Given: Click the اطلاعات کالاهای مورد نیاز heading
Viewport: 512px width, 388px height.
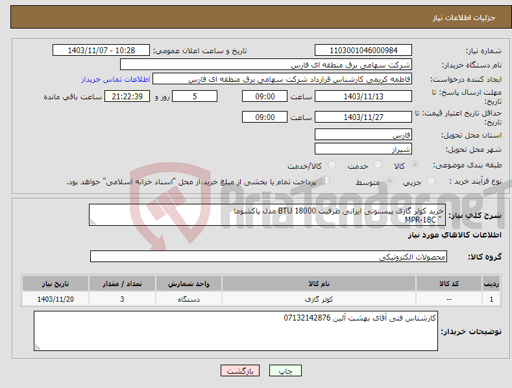Looking at the screenshot, I should tap(454, 235).
